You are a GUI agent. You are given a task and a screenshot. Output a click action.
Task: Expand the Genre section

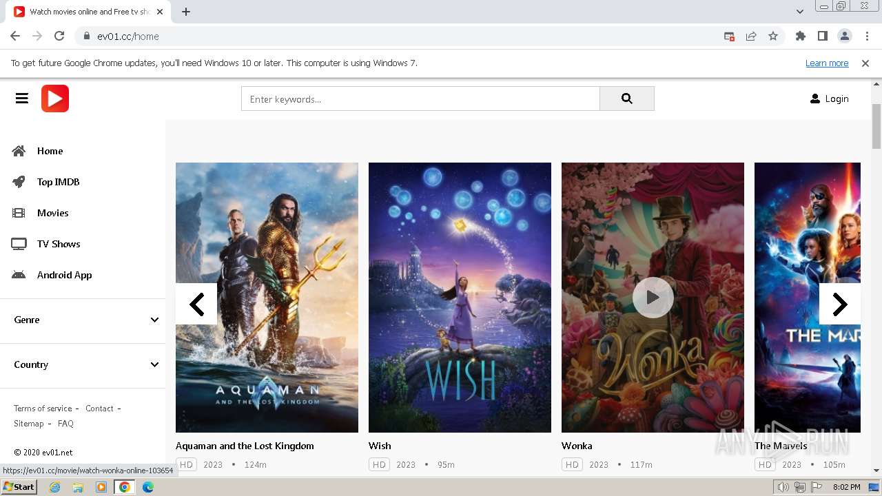[x=86, y=320]
